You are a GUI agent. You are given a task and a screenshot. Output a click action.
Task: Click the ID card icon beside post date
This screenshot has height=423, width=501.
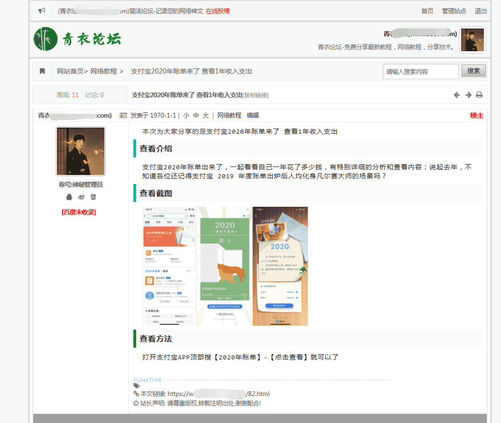123,115
